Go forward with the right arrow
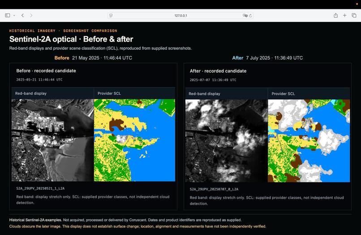Screen dimensions: 361x235 [31, 15]
